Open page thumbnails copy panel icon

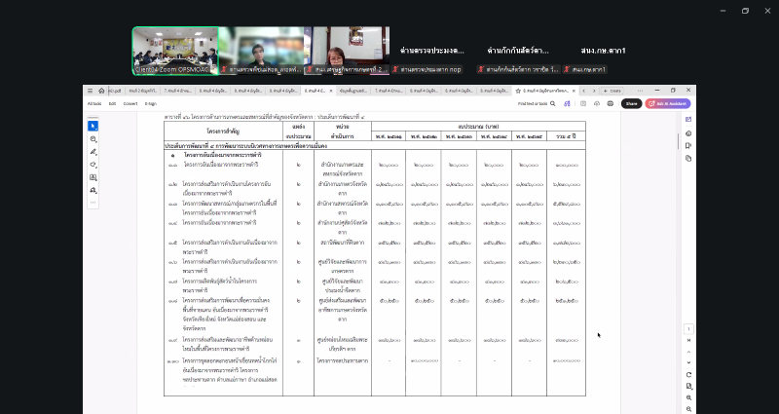coord(688,159)
